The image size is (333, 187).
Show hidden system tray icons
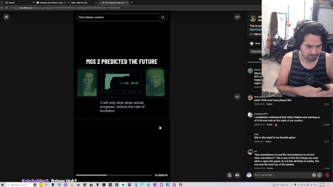tap(292, 185)
